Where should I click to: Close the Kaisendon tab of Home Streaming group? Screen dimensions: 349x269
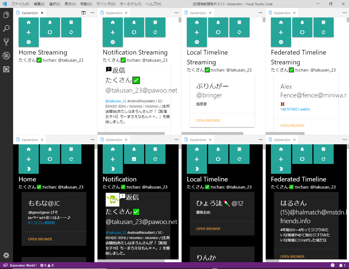42,13
